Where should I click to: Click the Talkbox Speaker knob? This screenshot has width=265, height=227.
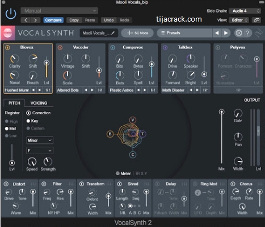tap(191, 59)
